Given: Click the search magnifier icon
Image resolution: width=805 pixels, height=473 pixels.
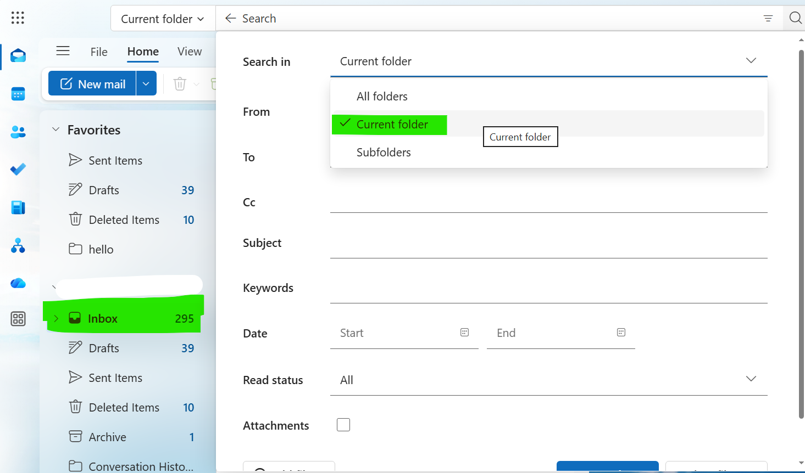Looking at the screenshot, I should [x=795, y=18].
